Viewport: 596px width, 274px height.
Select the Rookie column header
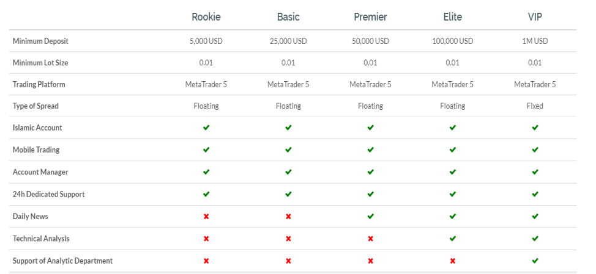tap(206, 17)
